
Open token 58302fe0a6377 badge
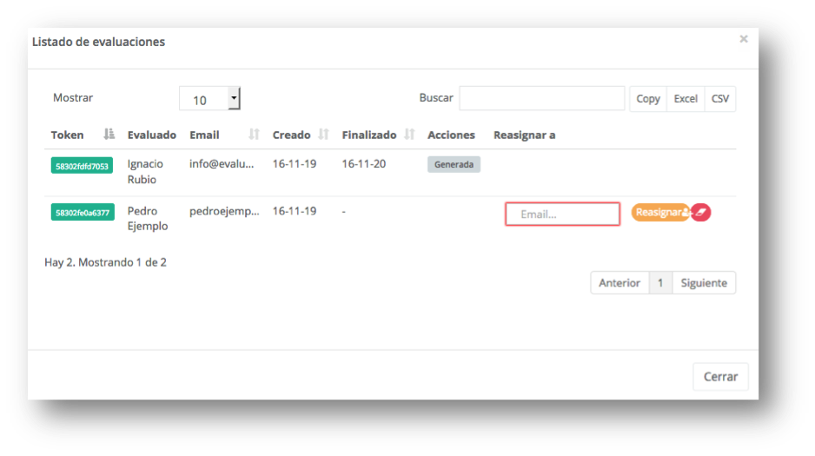83,213
